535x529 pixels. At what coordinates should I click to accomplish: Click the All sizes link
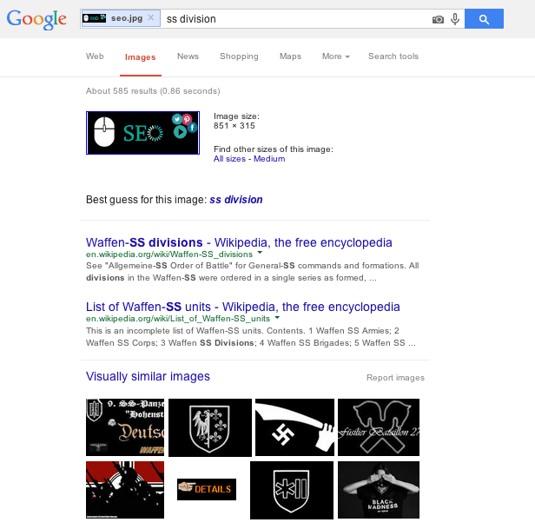tap(229, 159)
